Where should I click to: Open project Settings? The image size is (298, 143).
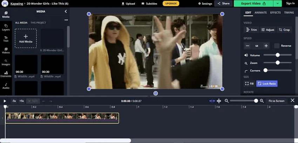pyautogui.click(x=205, y=4)
